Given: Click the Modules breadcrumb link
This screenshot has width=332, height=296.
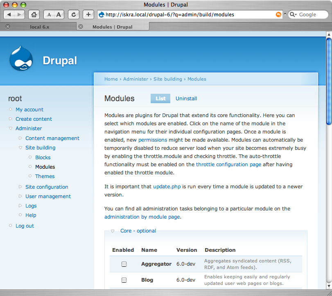Looking at the screenshot, I should point(196,79).
